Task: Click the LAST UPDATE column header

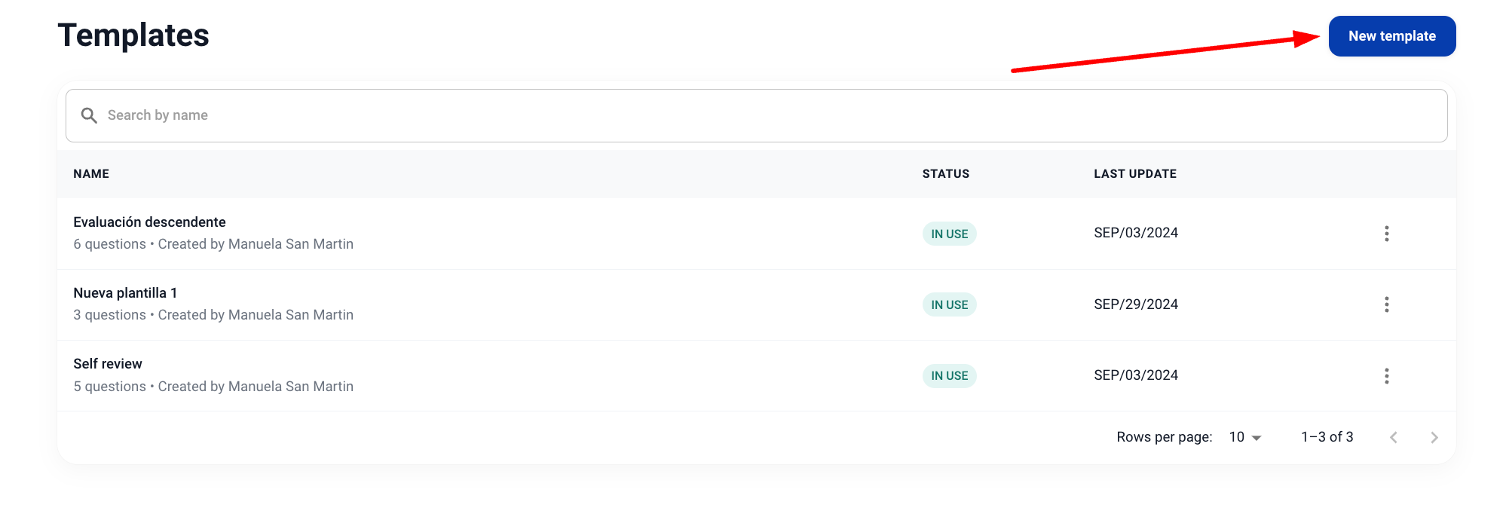Action: 1134,174
